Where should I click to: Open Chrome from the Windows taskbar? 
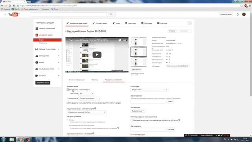click(x=20, y=139)
